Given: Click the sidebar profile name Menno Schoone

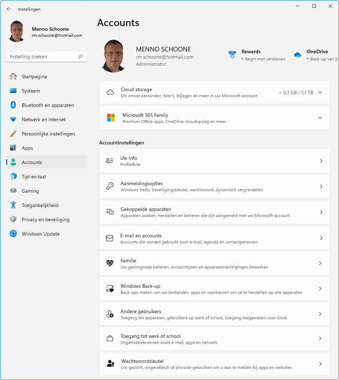Looking at the screenshot, I should pos(50,29).
